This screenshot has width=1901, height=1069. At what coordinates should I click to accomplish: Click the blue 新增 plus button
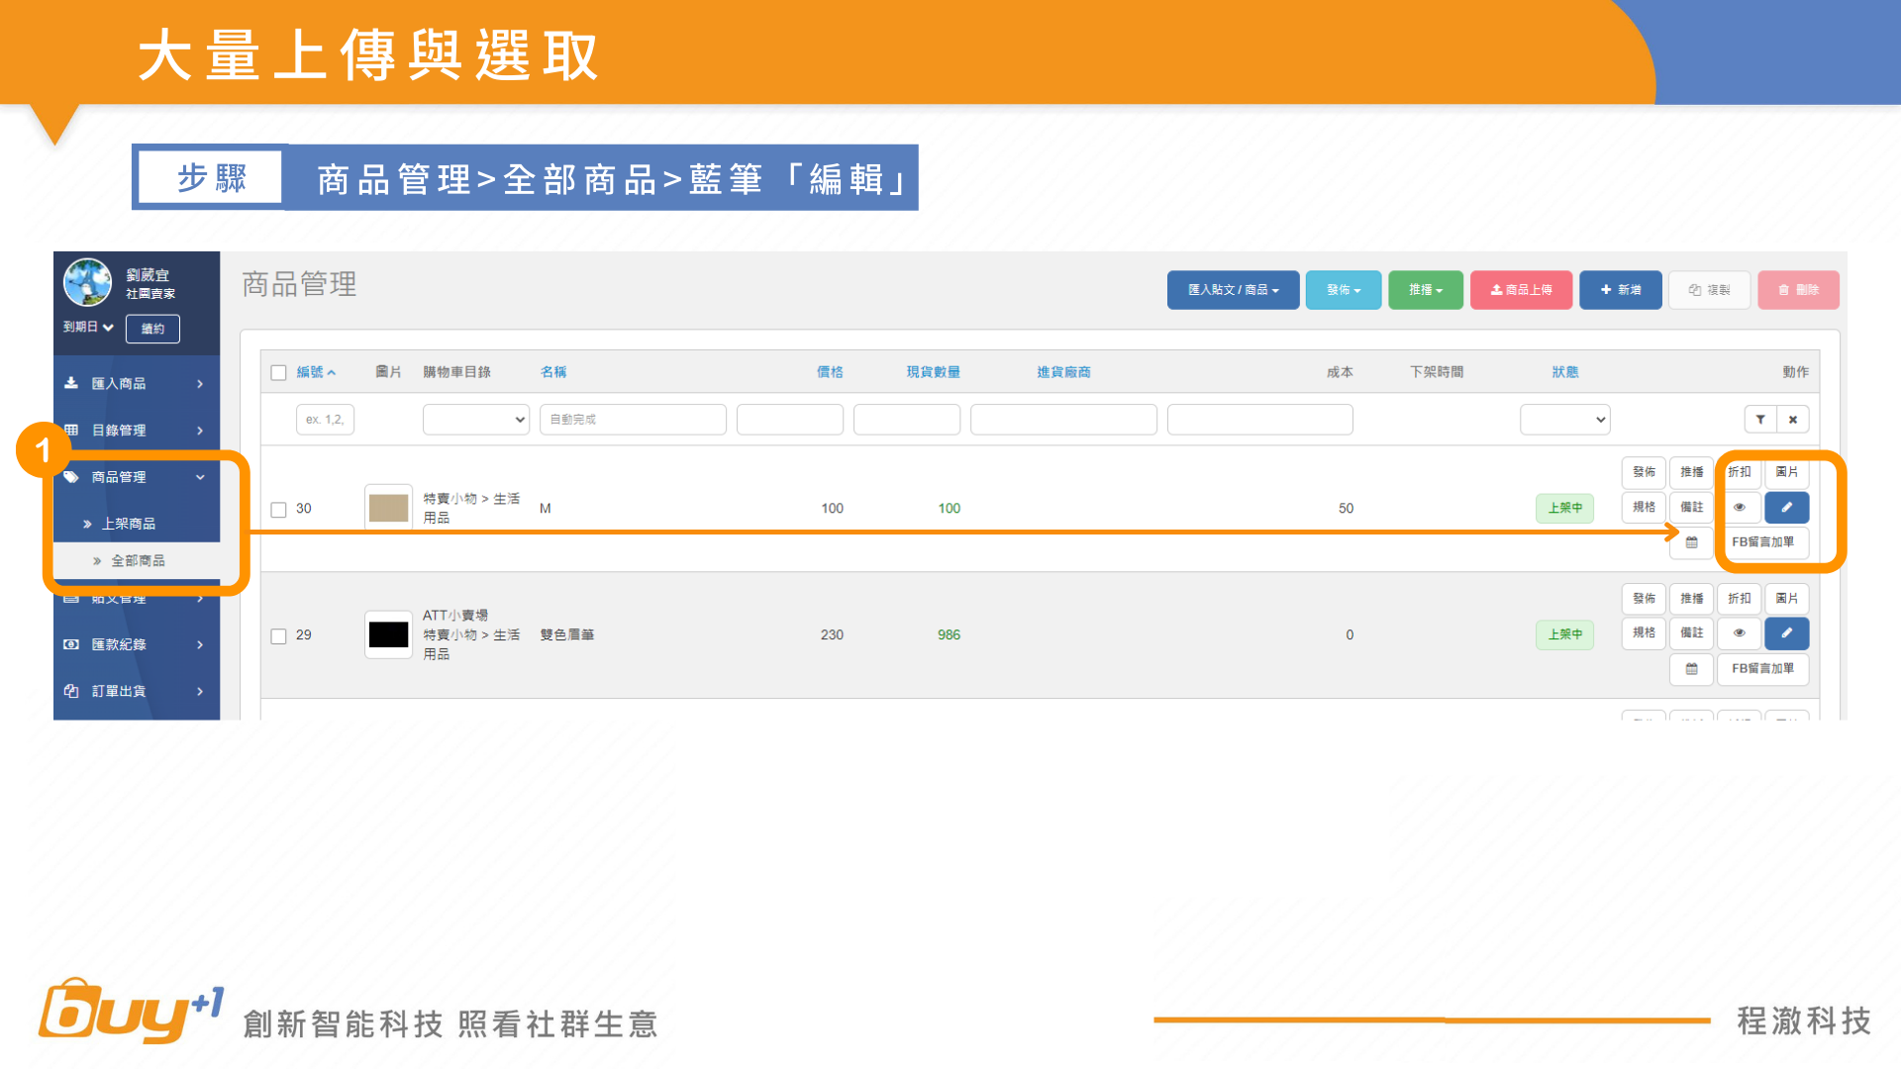coord(1620,290)
